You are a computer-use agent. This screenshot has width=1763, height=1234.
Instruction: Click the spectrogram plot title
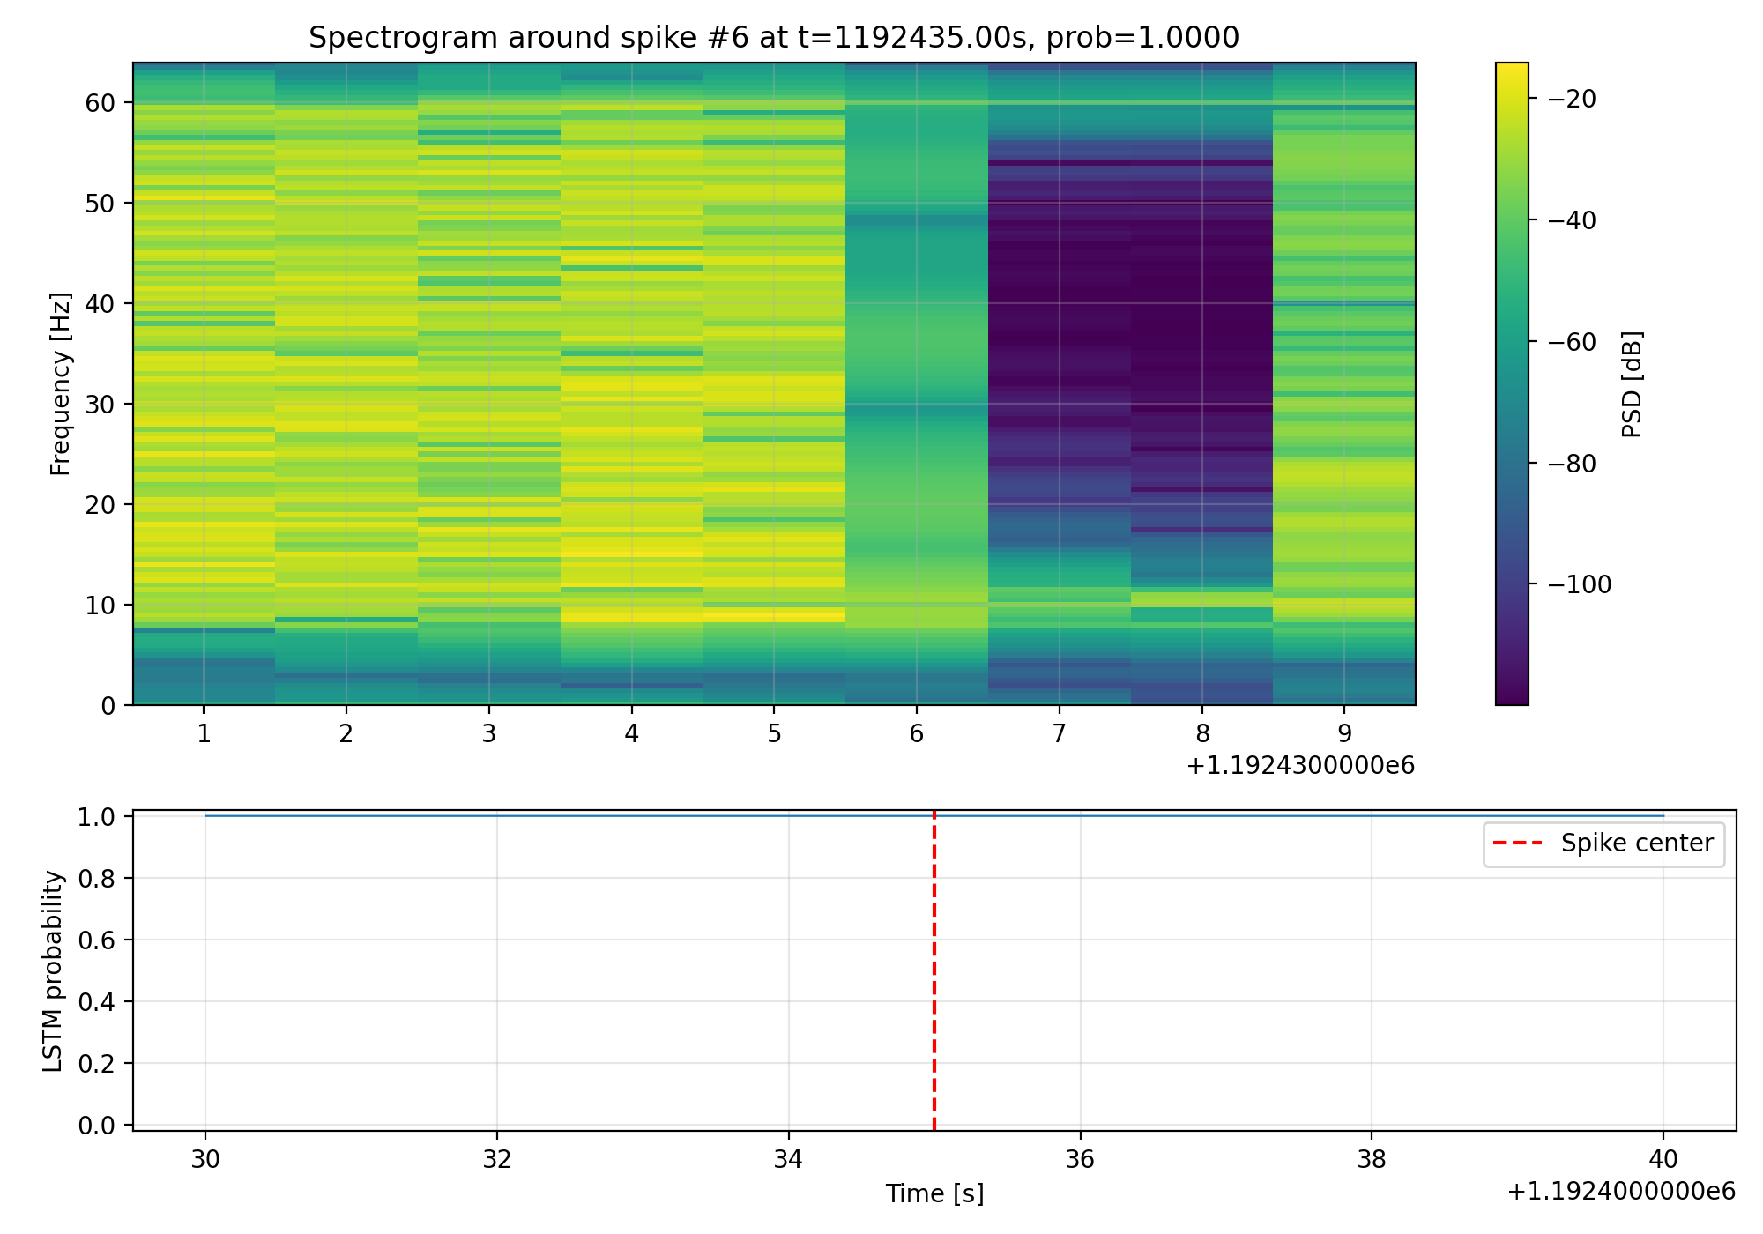[773, 38]
